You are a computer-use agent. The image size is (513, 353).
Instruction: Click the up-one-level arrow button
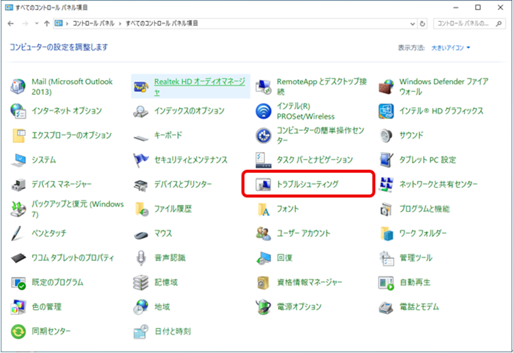[46, 23]
